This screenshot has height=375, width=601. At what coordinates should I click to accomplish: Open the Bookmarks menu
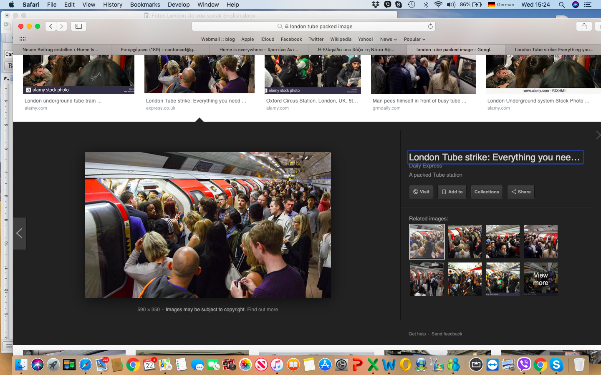[145, 5]
